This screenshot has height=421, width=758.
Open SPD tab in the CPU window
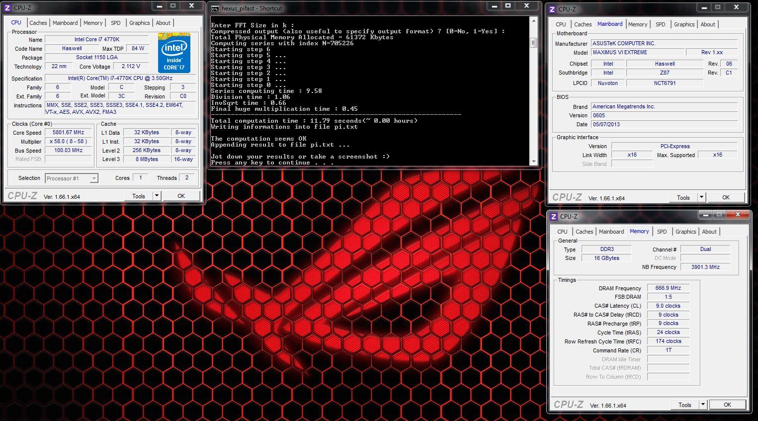click(116, 23)
